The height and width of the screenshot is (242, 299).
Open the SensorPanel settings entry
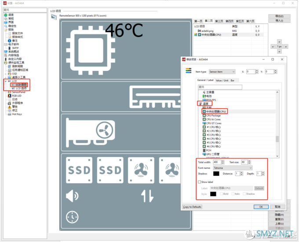tap(18, 92)
